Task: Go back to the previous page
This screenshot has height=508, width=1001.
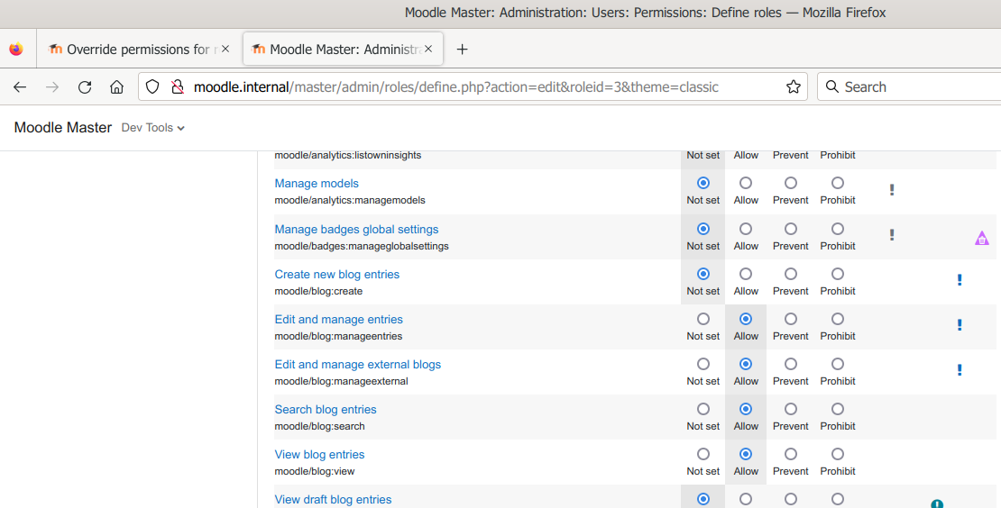Action: tap(20, 87)
